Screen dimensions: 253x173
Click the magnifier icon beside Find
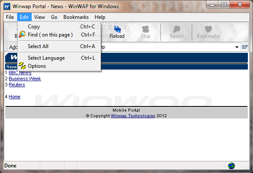pyautogui.click(x=22, y=34)
